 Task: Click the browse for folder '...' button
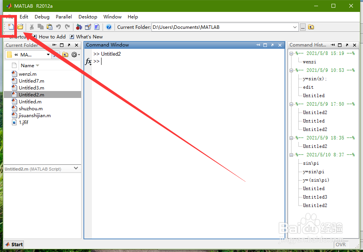click(x=303, y=27)
